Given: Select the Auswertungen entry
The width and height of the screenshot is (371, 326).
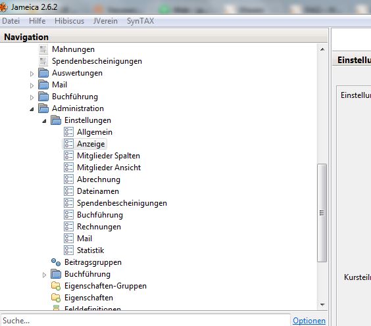Looking at the screenshot, I should (77, 73).
